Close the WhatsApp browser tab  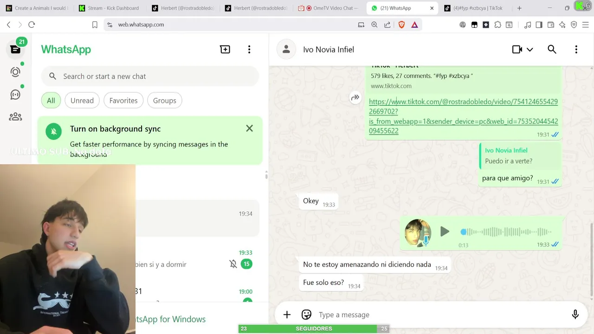[x=432, y=8]
